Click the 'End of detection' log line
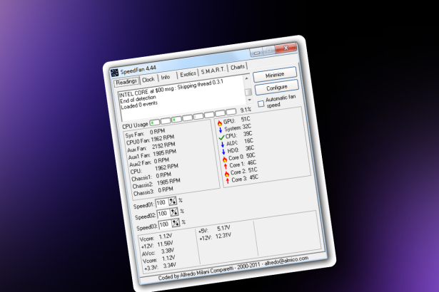This screenshot has height=292, width=439. [138, 99]
